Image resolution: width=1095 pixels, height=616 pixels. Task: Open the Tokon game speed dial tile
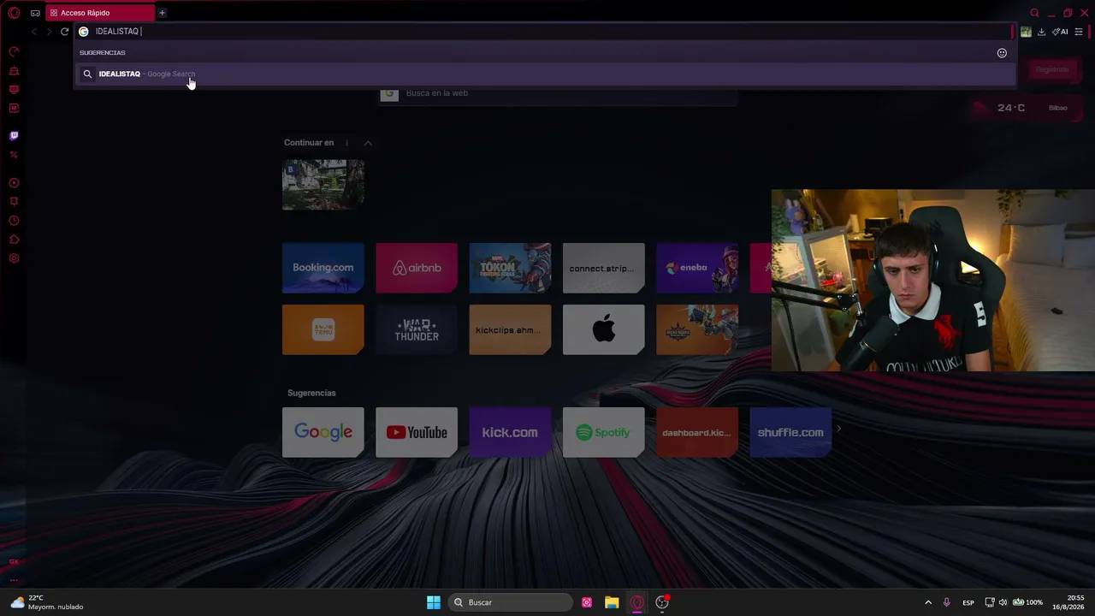pyautogui.click(x=510, y=268)
